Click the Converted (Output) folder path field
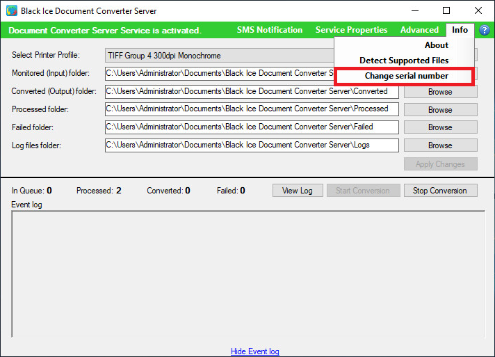This screenshot has width=495, height=357. (x=252, y=91)
